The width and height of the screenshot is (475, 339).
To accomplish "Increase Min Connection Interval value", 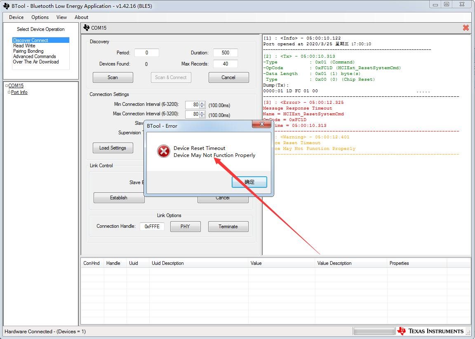I will 202,103.
